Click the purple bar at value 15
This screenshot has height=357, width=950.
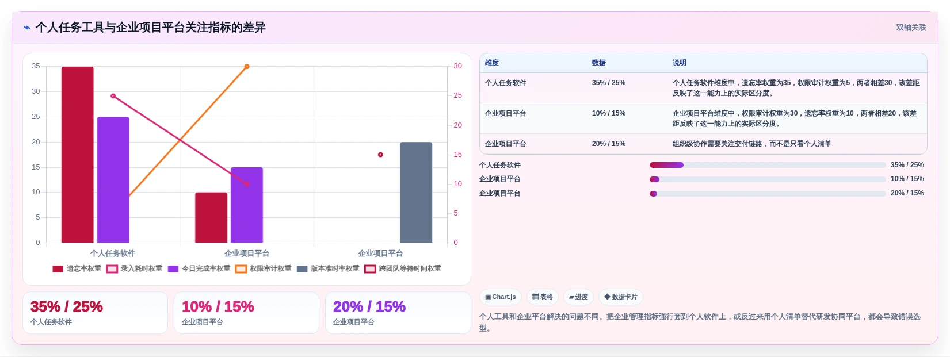pyautogui.click(x=247, y=205)
